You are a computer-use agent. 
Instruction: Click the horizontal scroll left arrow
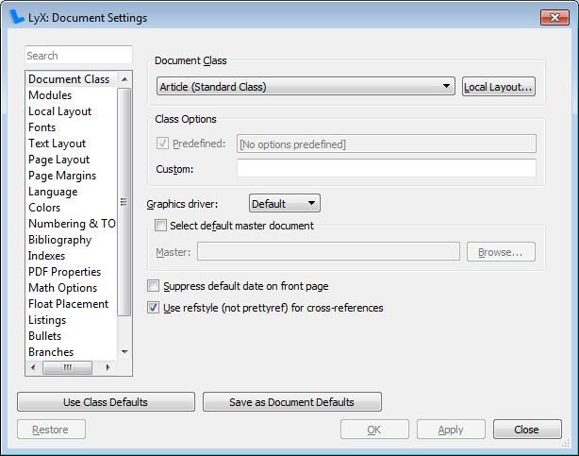click(x=33, y=367)
